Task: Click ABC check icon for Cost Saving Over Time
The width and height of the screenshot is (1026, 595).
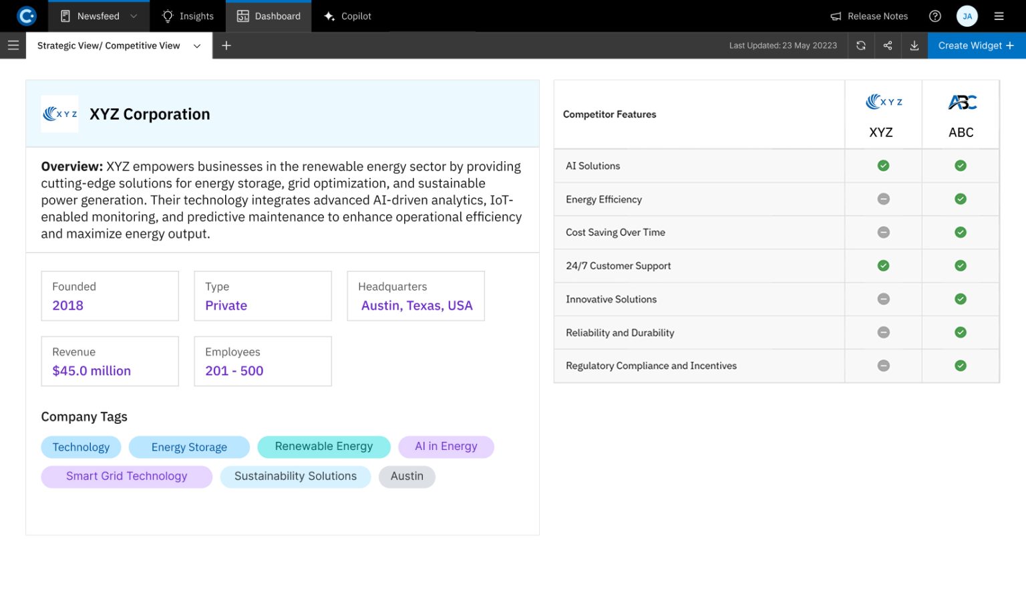Action: pyautogui.click(x=961, y=233)
